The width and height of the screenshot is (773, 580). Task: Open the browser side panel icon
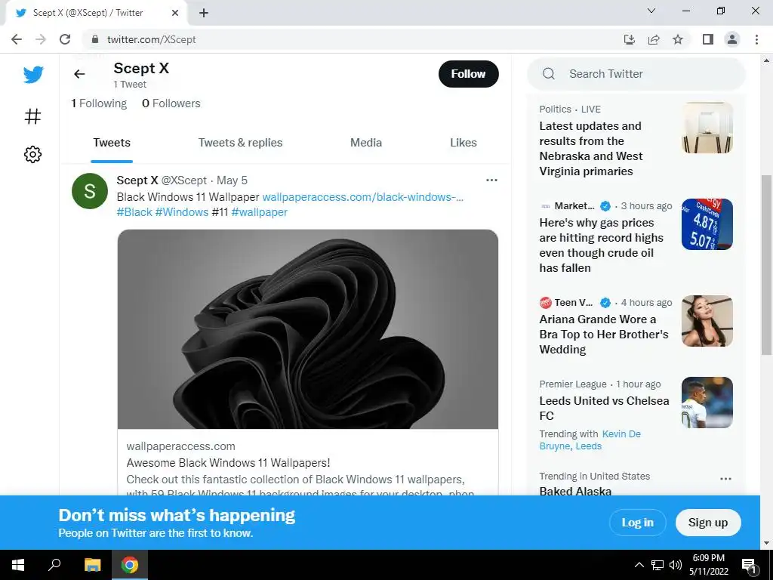[708, 39]
